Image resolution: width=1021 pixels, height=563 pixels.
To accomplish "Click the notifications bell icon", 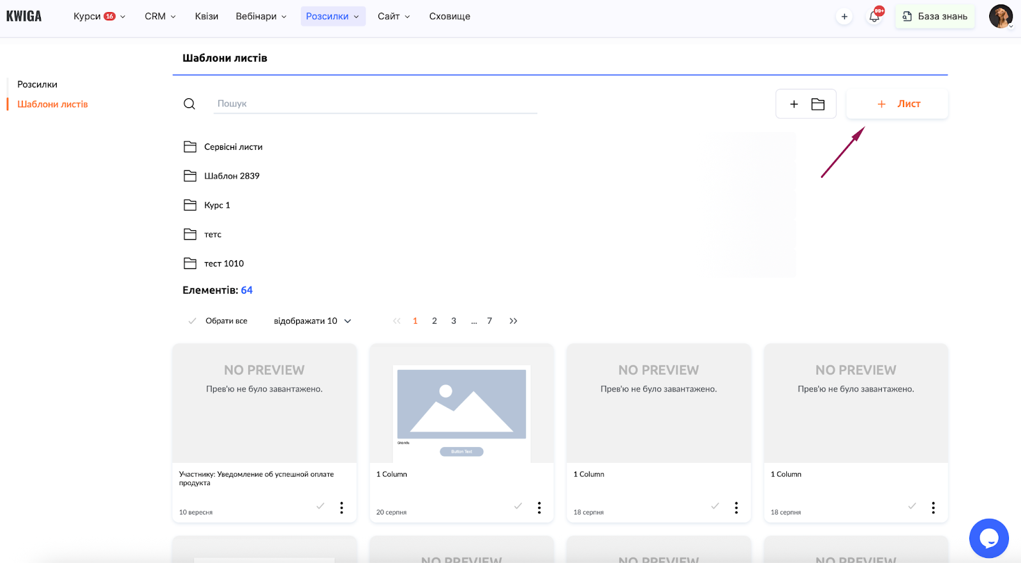I will click(x=874, y=17).
